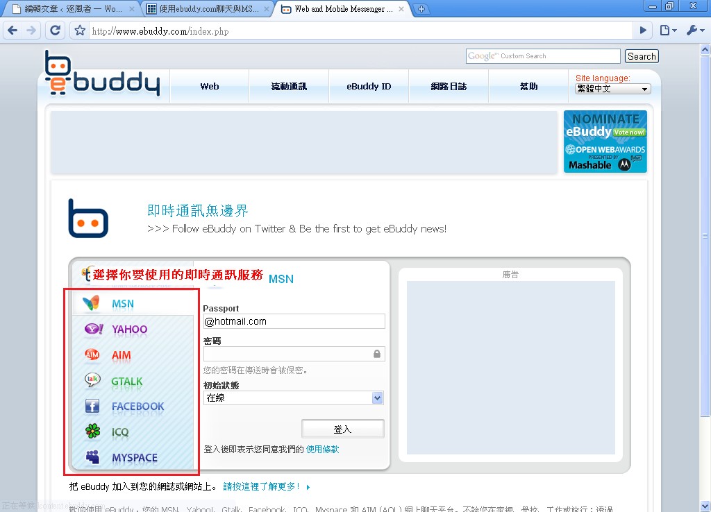Focus the 密碼 password field
This screenshot has height=512, width=711.
[294, 354]
